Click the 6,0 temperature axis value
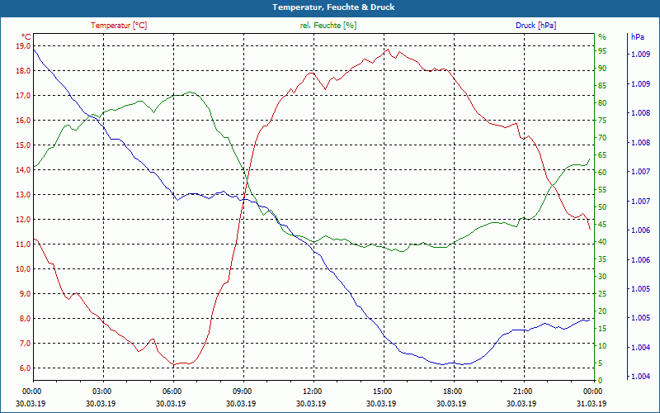 [x=25, y=368]
